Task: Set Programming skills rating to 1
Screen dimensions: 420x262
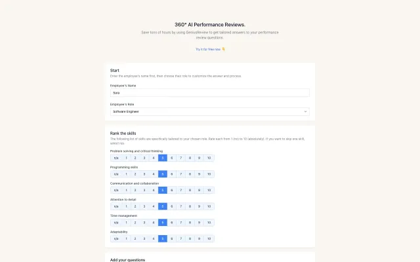Action: [127, 174]
